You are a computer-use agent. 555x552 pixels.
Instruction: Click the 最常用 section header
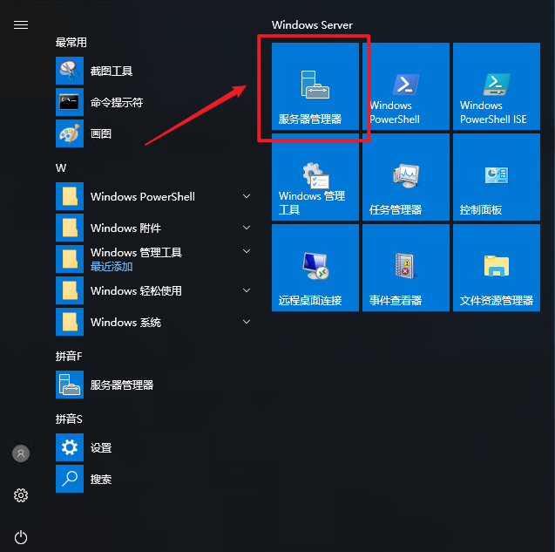coord(71,42)
